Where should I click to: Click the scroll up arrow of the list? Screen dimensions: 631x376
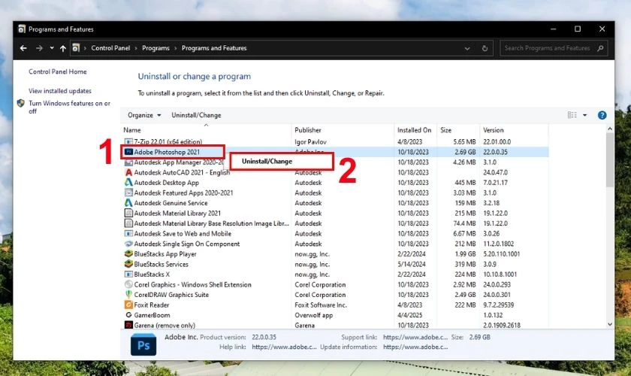tap(610, 129)
